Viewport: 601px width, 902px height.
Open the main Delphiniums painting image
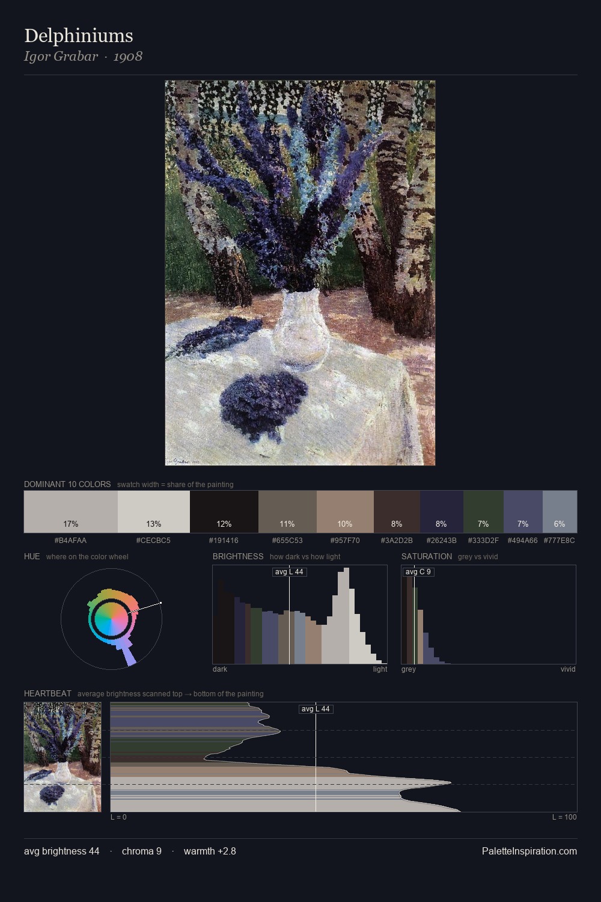(x=300, y=273)
